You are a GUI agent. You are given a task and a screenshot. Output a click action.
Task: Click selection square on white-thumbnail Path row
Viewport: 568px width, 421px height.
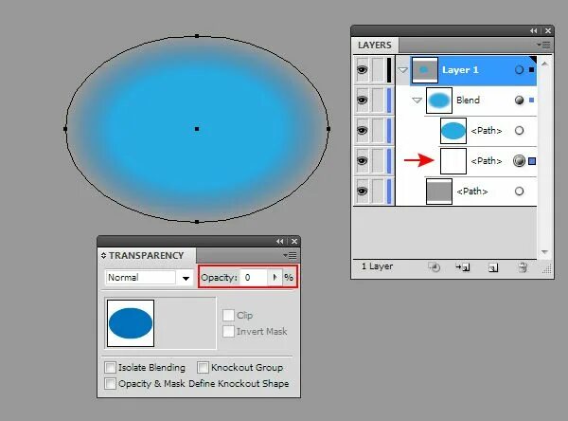532,161
